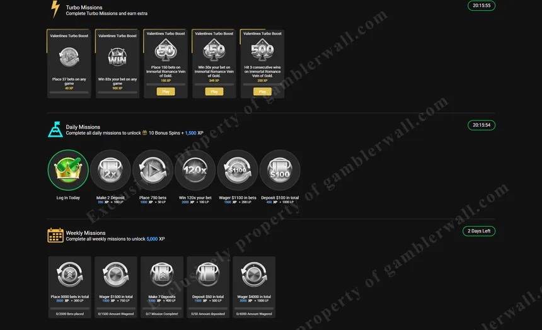The image size is (542, 330).
Task: Click 'Complete Turbo Missions and earn extra' text
Action: (107, 13)
